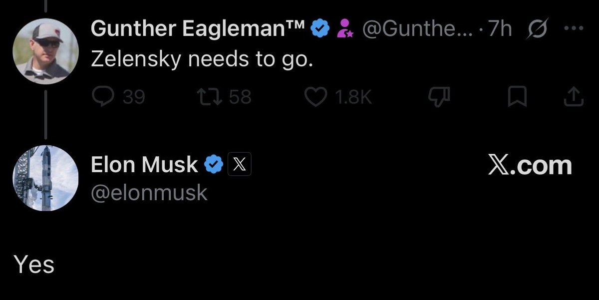The image size is (599, 300).
Task: Bookmark the Zelensky tweet
Action: point(517,97)
